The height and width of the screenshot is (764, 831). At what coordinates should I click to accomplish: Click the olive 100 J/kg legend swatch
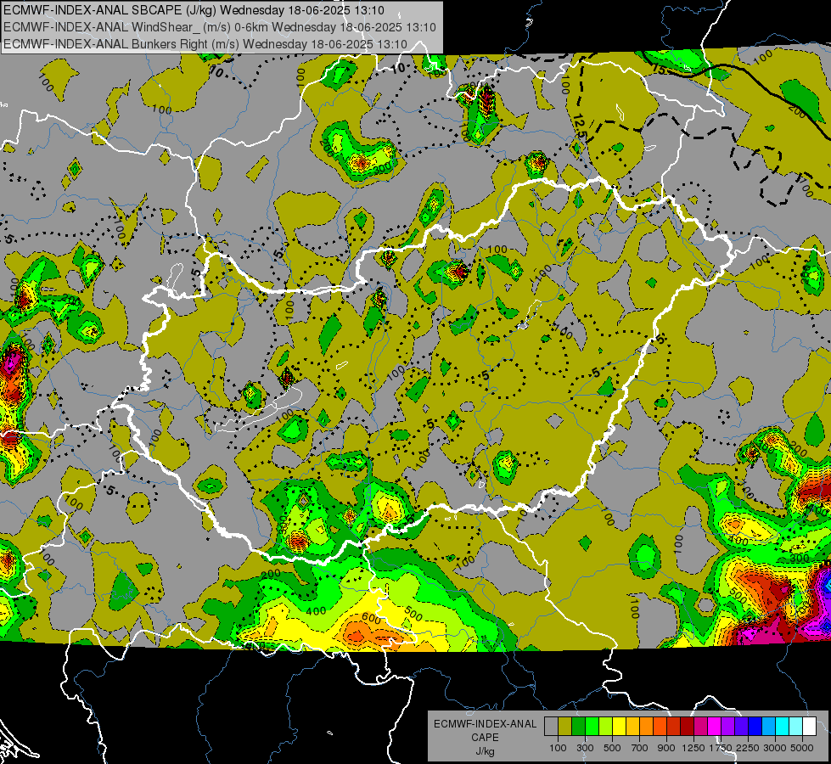565,726
